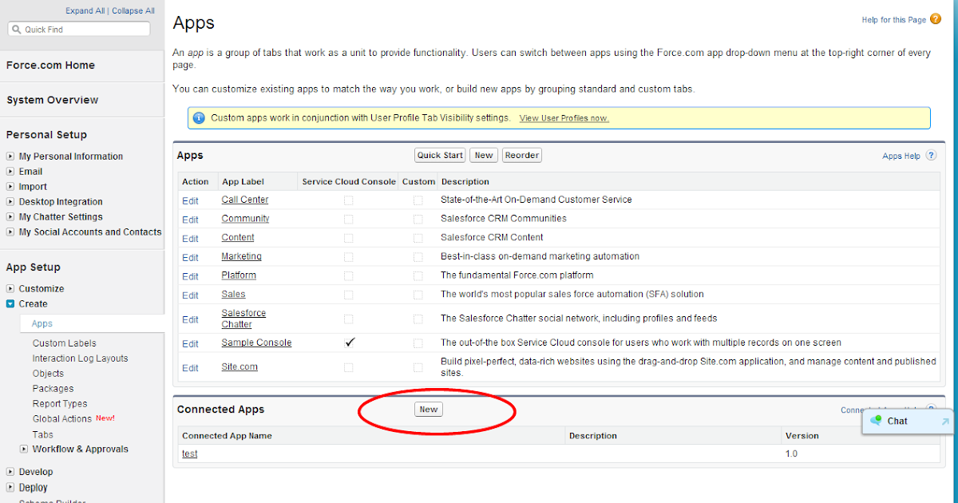Image resolution: width=958 pixels, height=503 pixels.
Task: Expand My Social Accounts and Contacts
Action: 10,232
